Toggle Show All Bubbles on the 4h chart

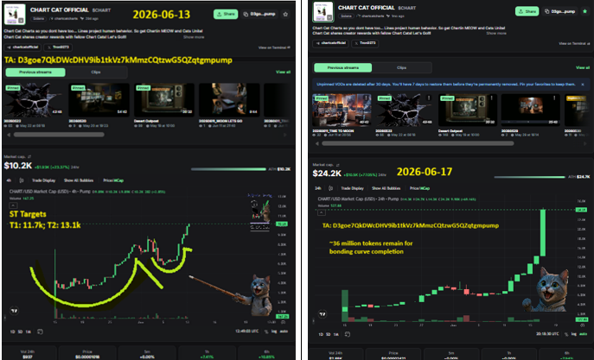point(79,180)
